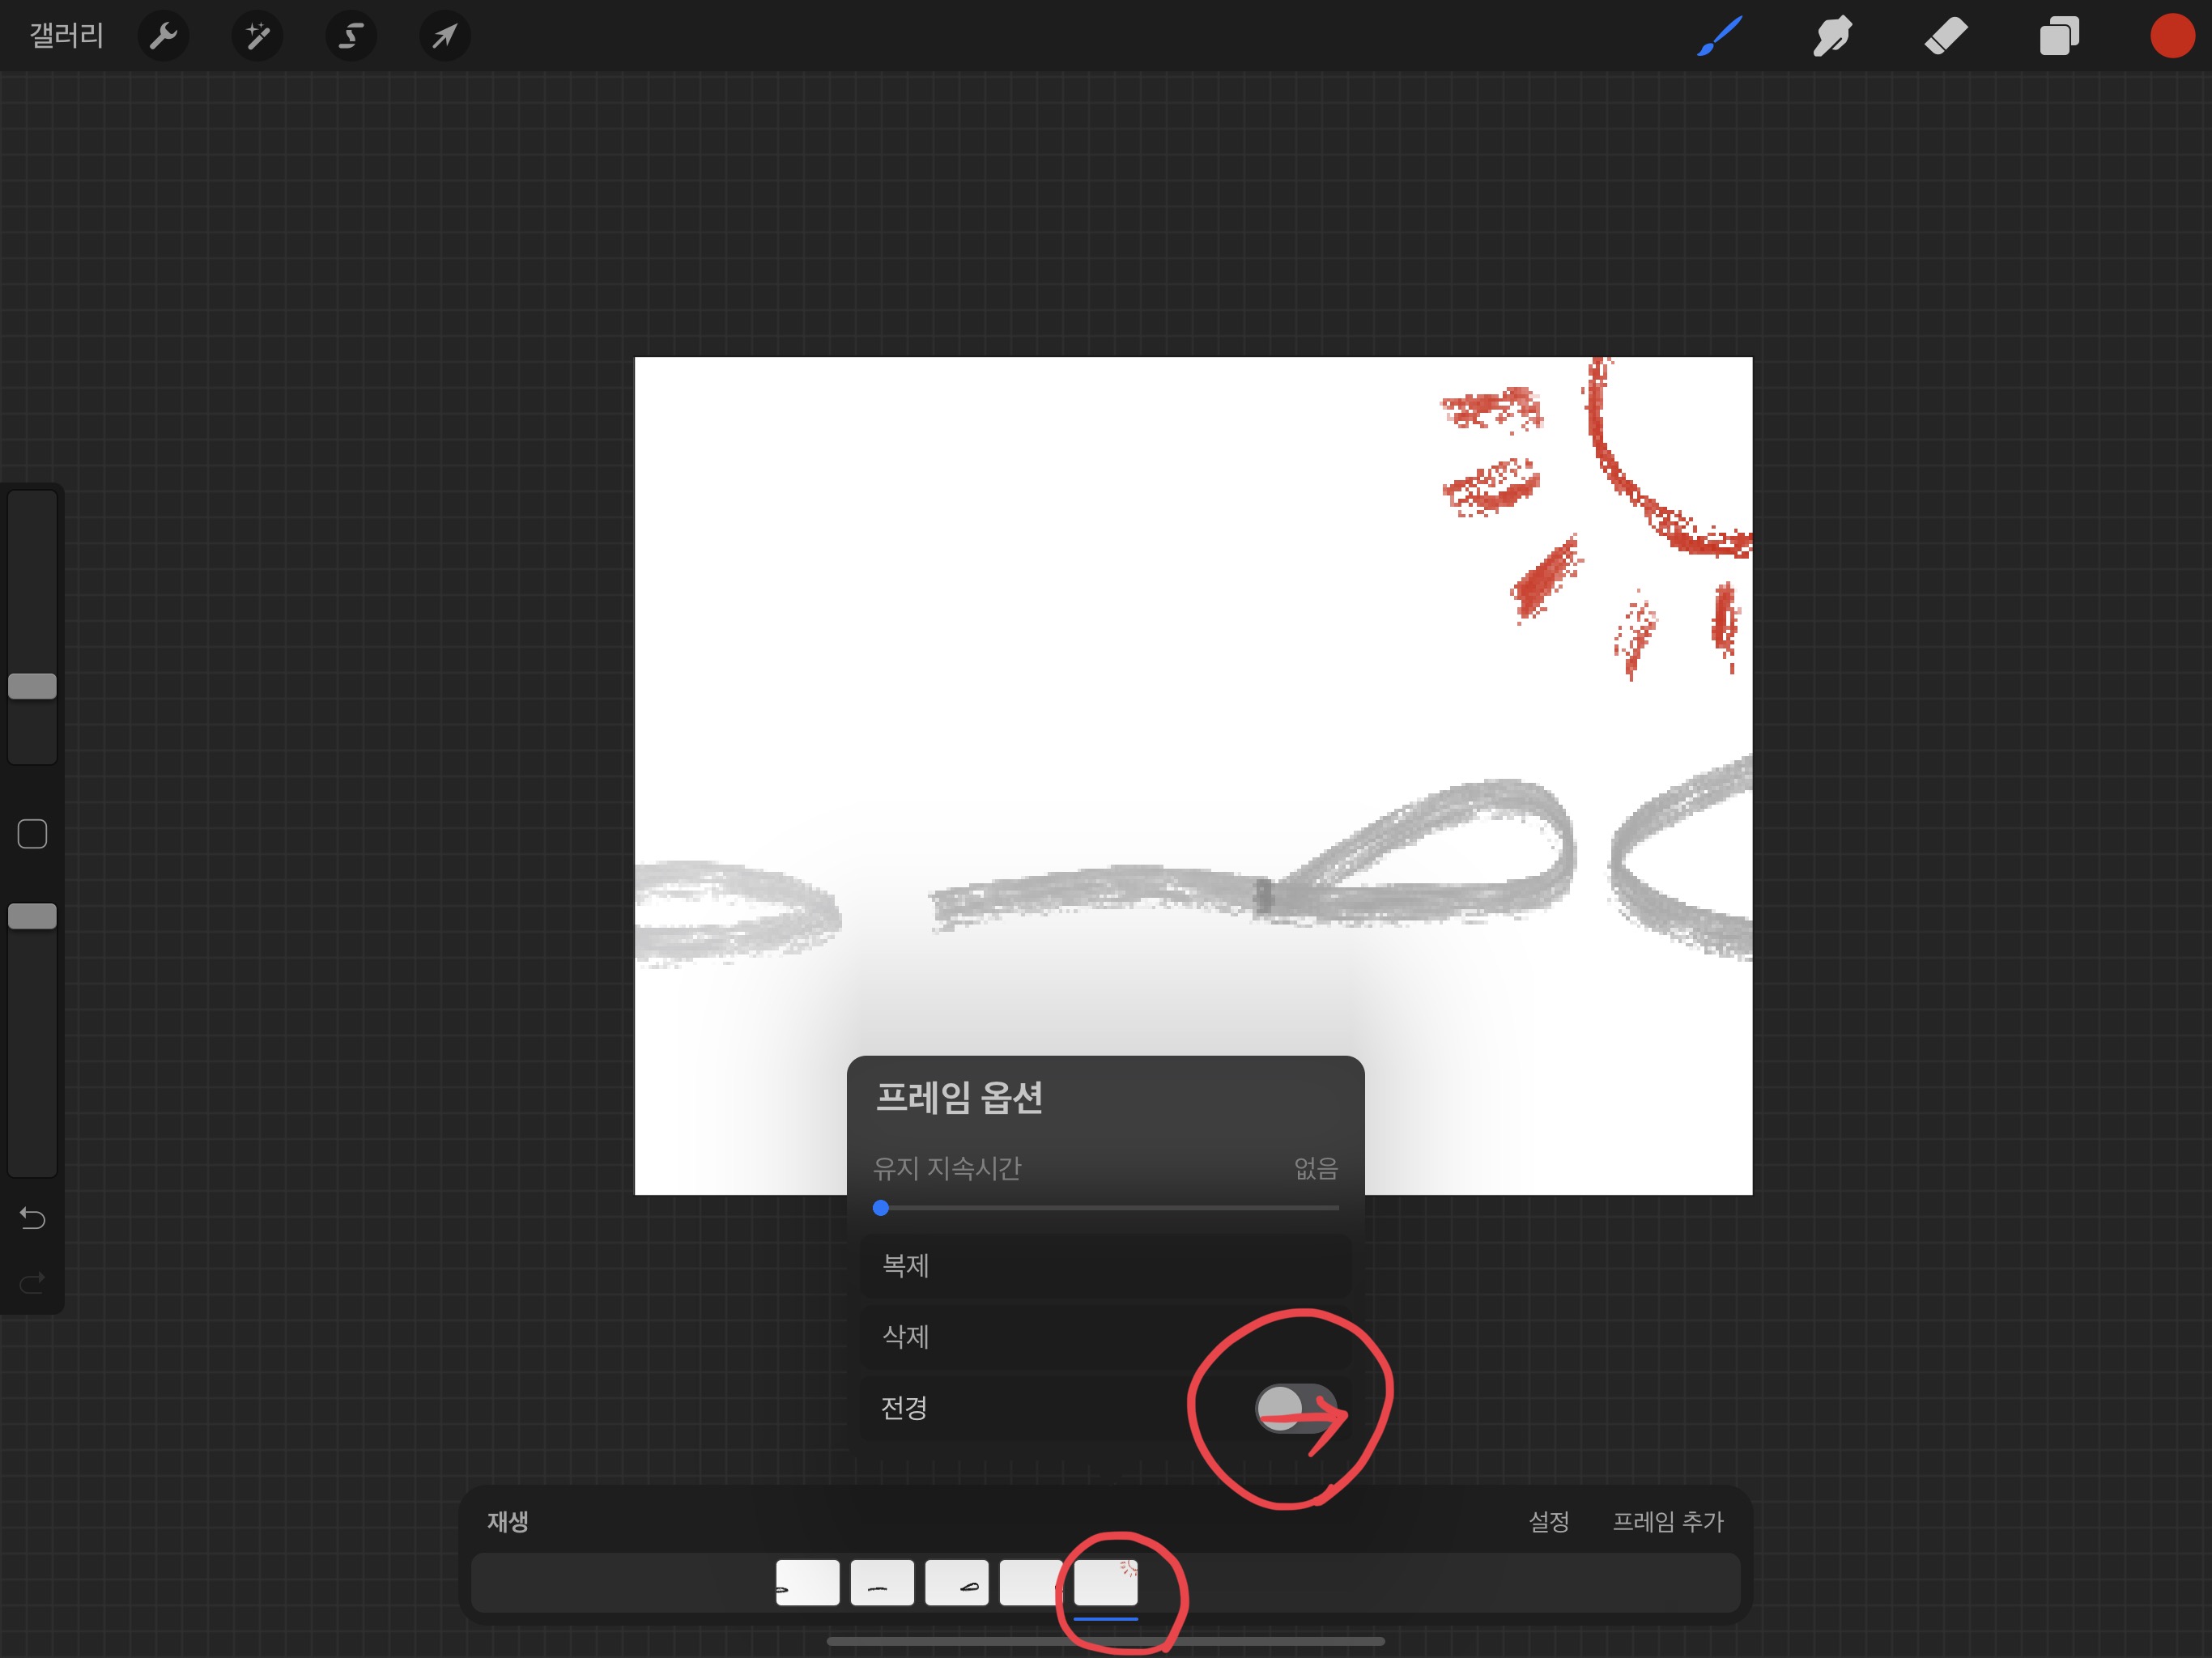Screen dimensions: 2212x1658
Task: Open the Actions wrench menu
Action: (163, 37)
